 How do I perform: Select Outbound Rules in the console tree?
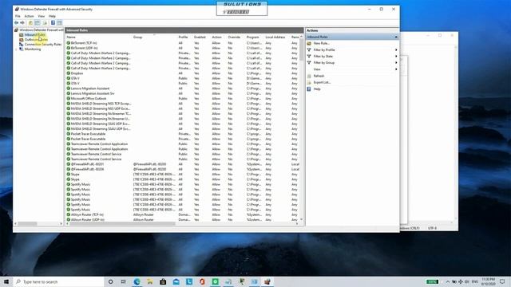coord(36,39)
